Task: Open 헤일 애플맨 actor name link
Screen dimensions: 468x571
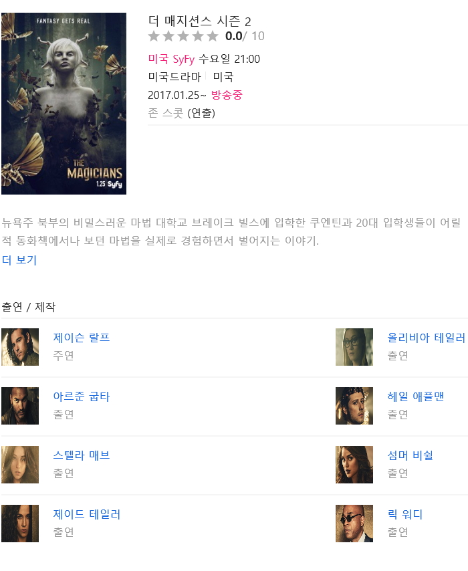Action: pyautogui.click(x=416, y=396)
